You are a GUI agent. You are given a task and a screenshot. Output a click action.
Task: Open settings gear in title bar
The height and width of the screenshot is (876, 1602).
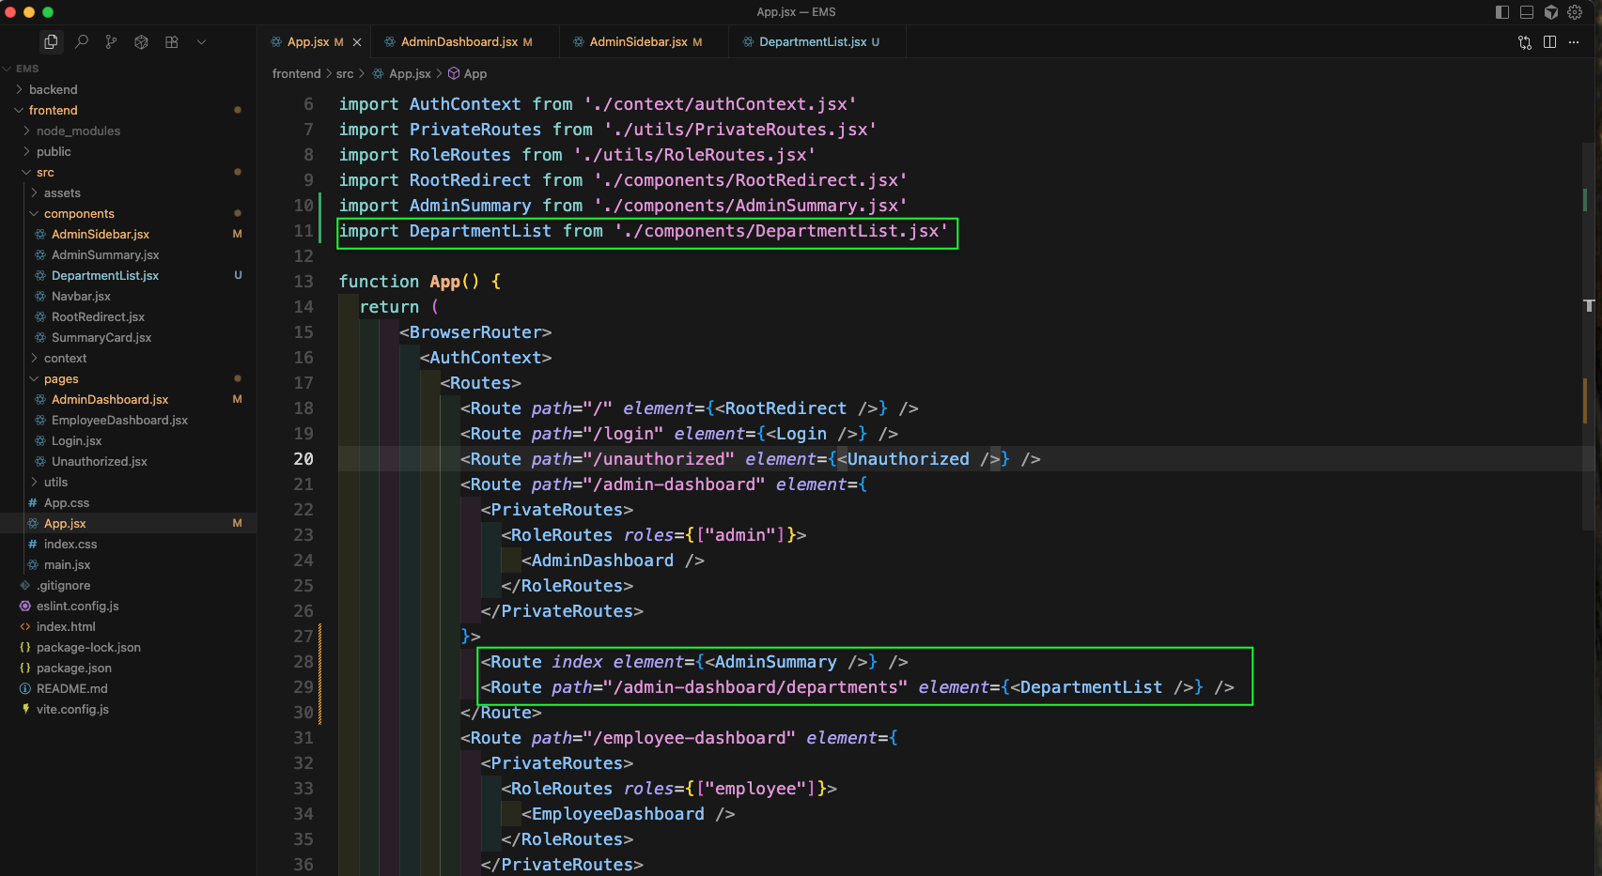[x=1576, y=12]
